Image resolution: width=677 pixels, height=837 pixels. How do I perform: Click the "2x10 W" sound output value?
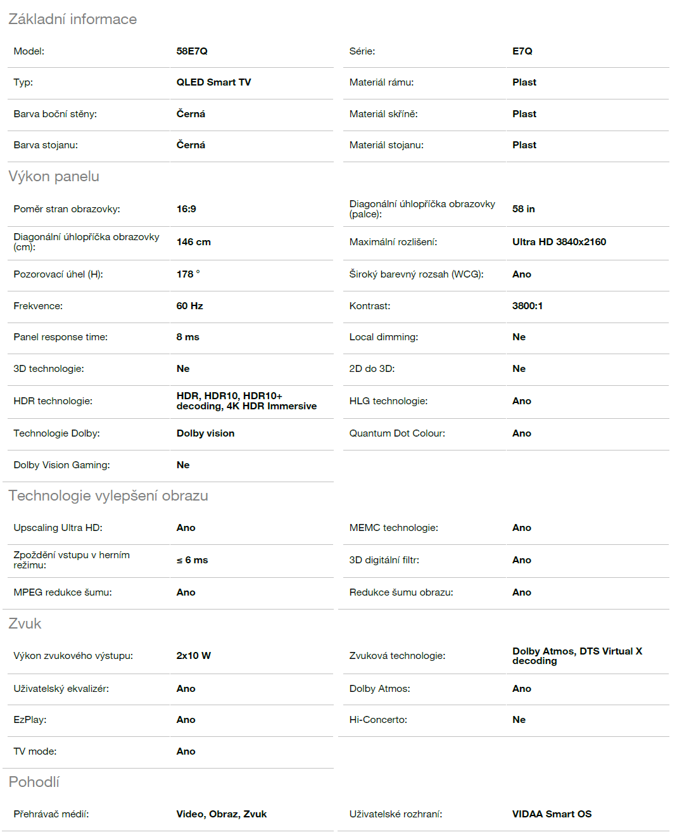[x=194, y=656]
